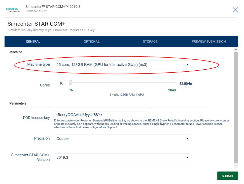244x184 pixels.
Task: Open the Simcenter STAR-CCM+ Version dropdown
Action: [122, 158]
